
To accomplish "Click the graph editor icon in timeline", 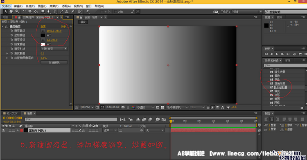I will tap(164, 119).
